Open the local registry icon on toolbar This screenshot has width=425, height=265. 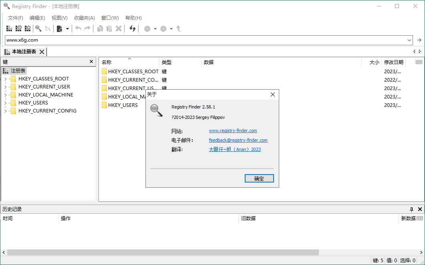pos(8,28)
